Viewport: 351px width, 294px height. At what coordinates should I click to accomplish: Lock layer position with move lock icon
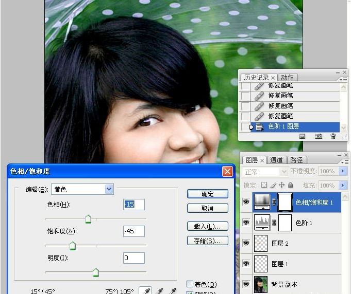pyautogui.click(x=281, y=185)
